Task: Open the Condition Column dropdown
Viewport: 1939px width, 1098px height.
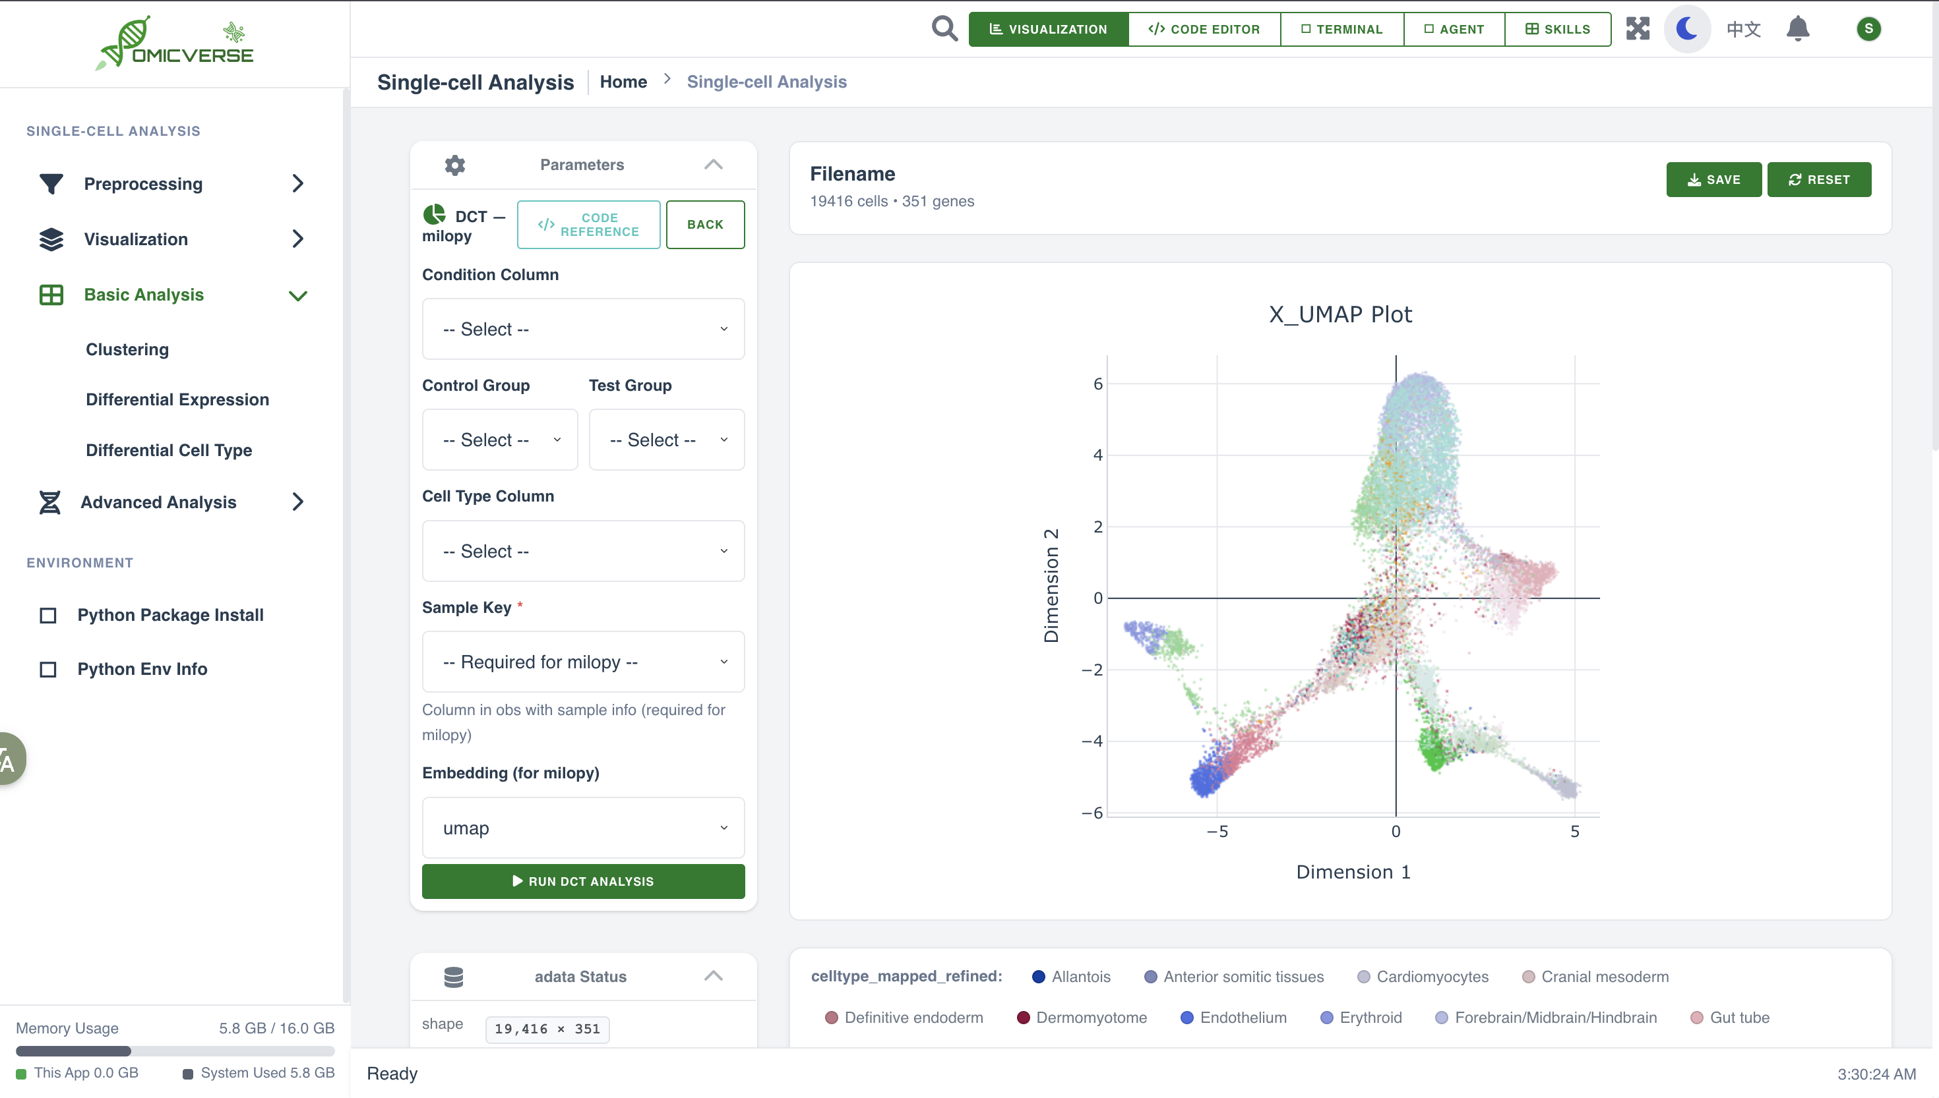Action: [x=582, y=329]
